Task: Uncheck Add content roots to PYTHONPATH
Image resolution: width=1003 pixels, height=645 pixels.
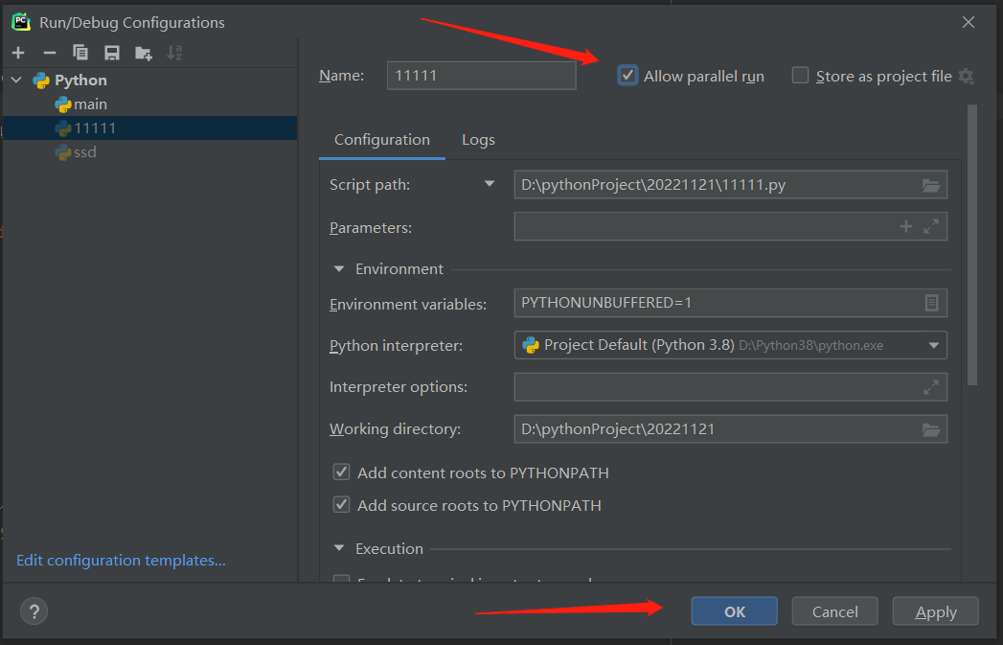Action: pos(341,472)
